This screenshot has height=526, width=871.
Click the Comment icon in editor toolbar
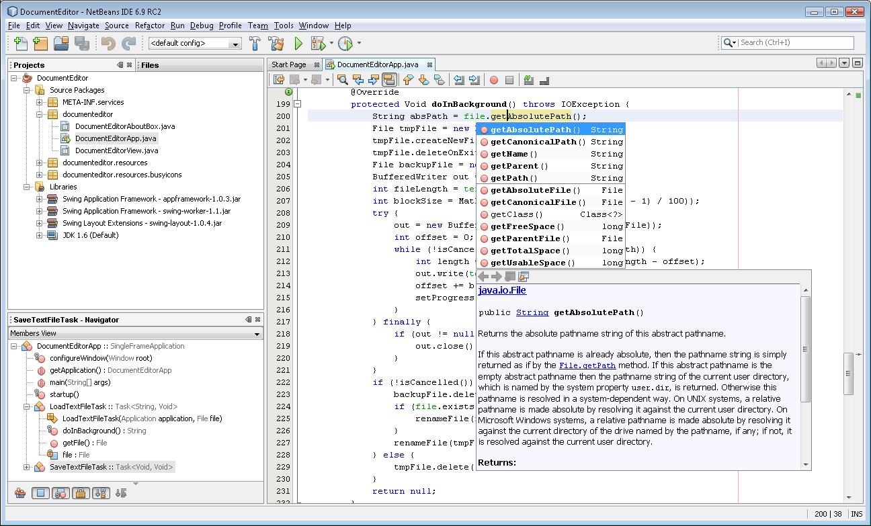(529, 80)
